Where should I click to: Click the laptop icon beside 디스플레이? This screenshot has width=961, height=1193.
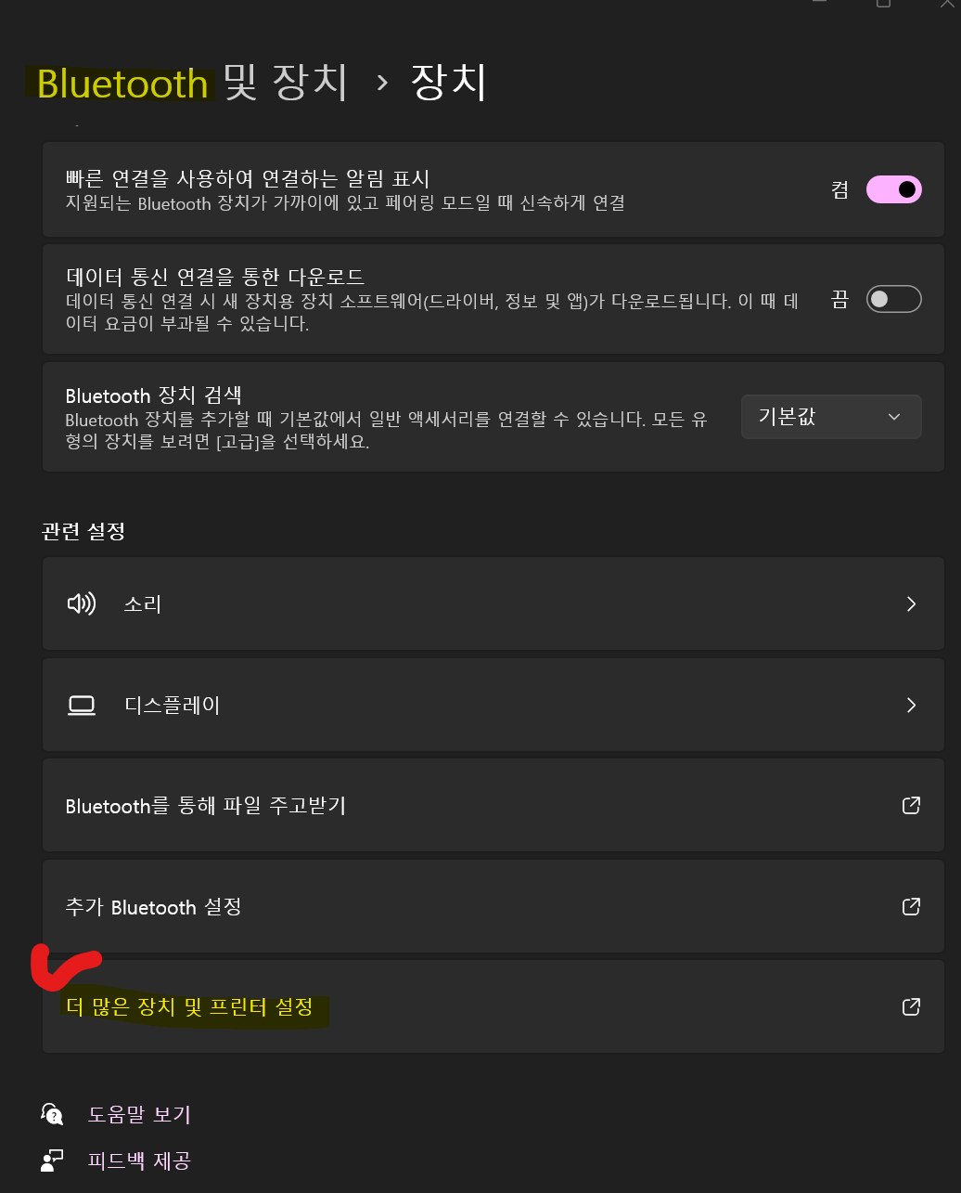click(82, 706)
